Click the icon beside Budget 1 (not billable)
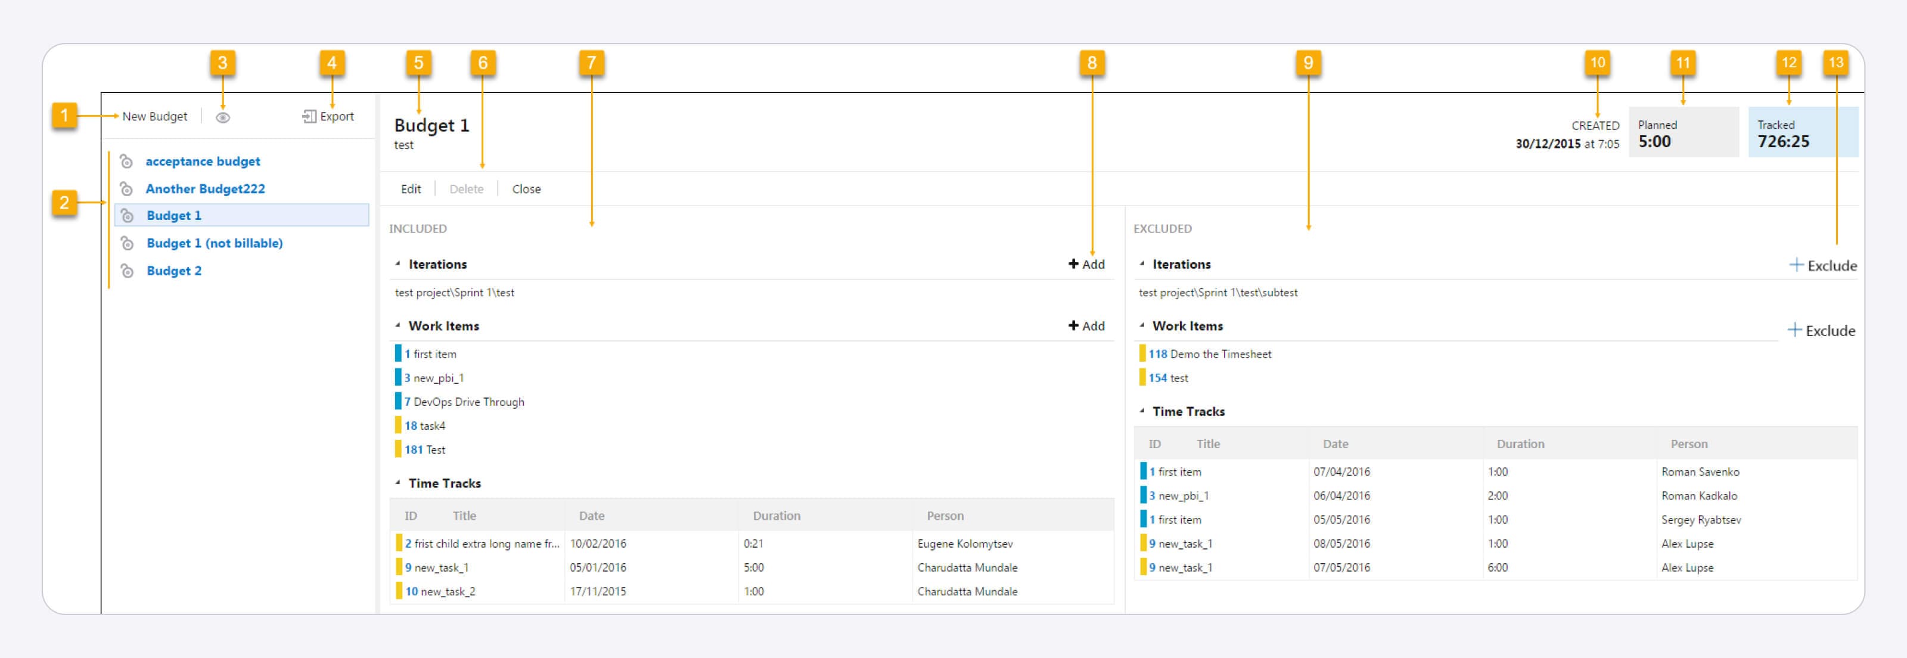The image size is (1907, 658). click(128, 243)
